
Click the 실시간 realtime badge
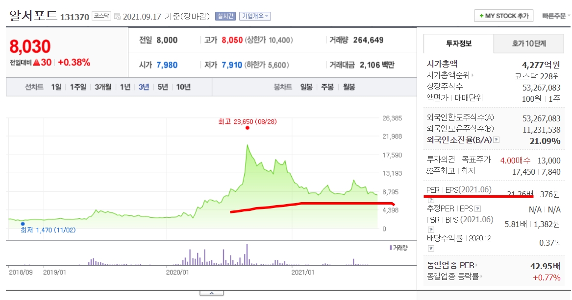pyautogui.click(x=225, y=16)
